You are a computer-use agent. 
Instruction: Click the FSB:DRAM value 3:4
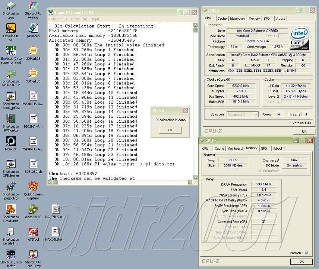click(264, 190)
